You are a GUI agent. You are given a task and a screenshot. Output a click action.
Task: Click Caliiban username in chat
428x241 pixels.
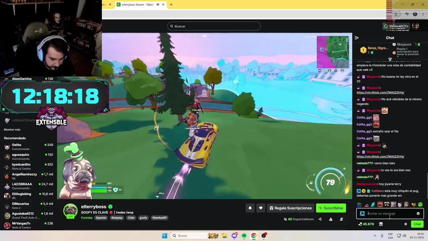coord(377,191)
